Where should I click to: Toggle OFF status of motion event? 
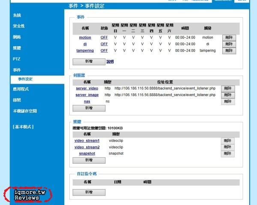(104, 38)
